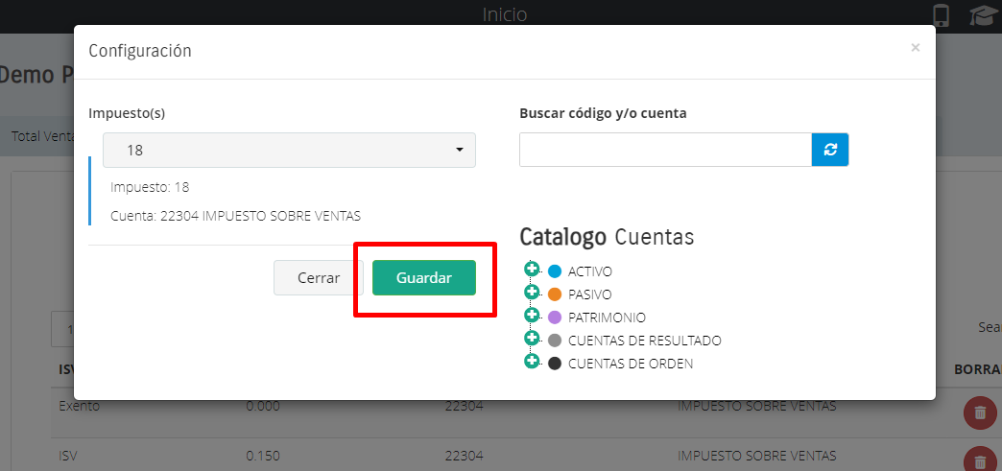The height and width of the screenshot is (471, 1002).
Task: Click the Inicio header title
Action: 504,14
